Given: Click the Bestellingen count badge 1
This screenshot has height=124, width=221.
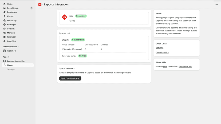Looking at the screenshot, I should click(x=31, y=8).
